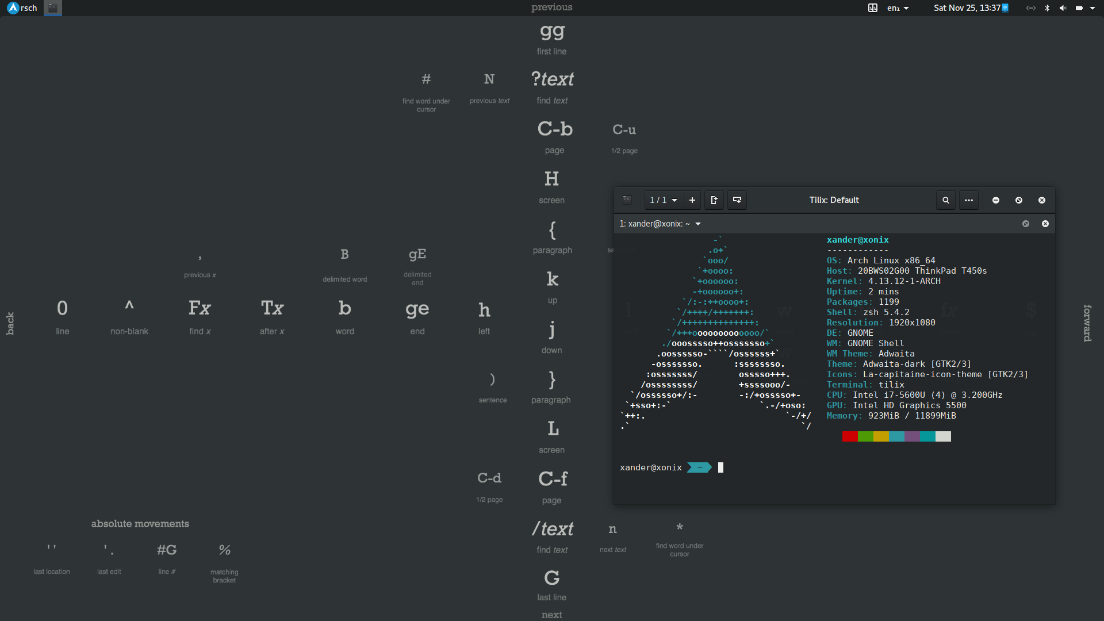Open the xander@xonix terminal title dropdown

(698, 224)
